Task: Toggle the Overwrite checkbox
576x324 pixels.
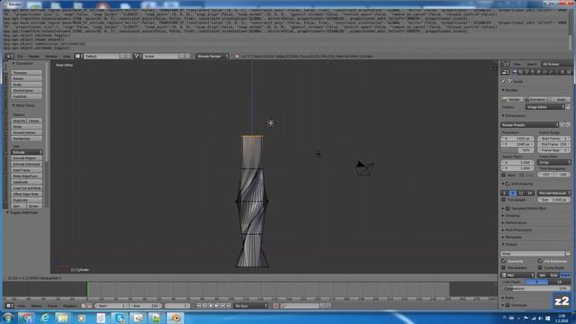Action: pyautogui.click(x=504, y=261)
